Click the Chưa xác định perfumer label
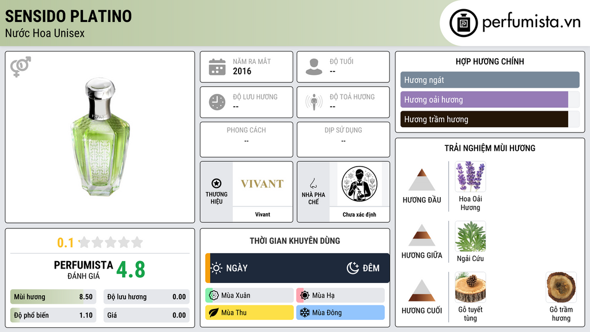Screen dimensions: 590x332 coord(360,214)
